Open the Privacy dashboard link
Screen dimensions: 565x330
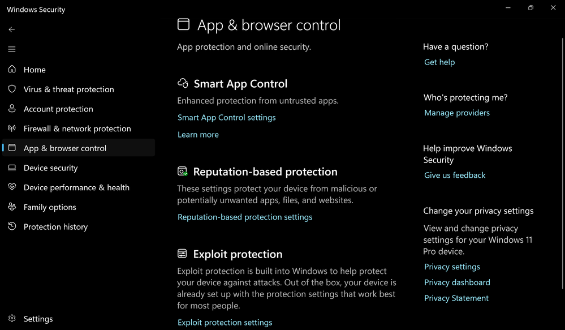[x=457, y=282]
